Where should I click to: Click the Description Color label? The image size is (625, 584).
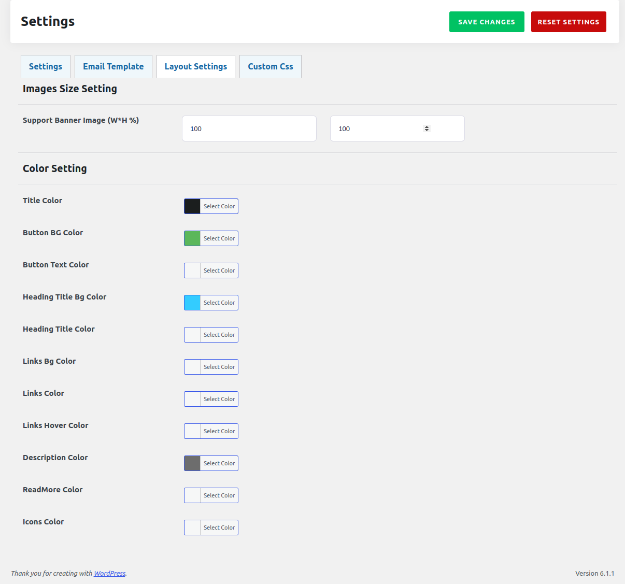pyautogui.click(x=55, y=458)
